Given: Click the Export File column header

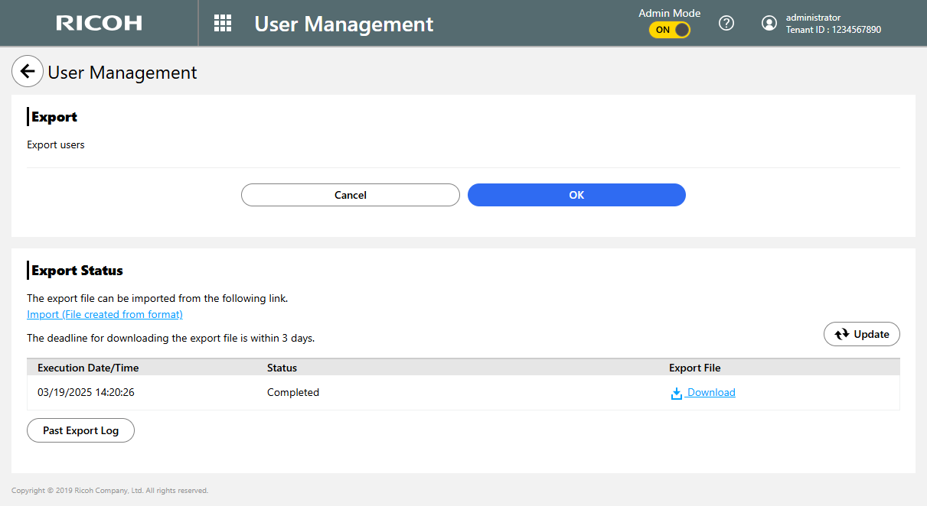Looking at the screenshot, I should pyautogui.click(x=695, y=368).
